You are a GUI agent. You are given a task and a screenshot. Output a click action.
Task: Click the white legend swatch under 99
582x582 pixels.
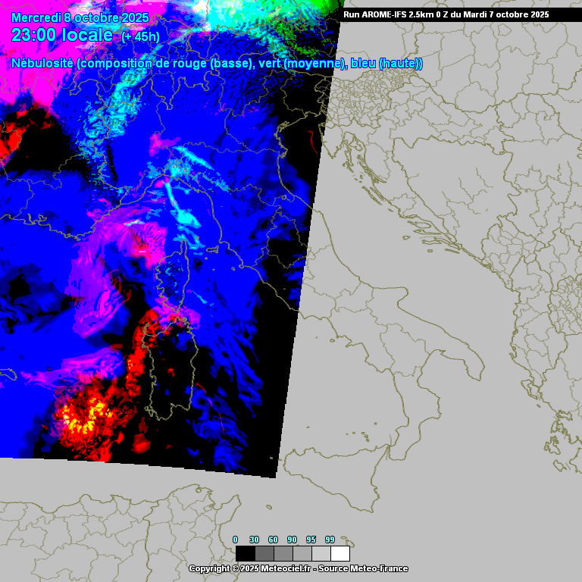[340, 553]
